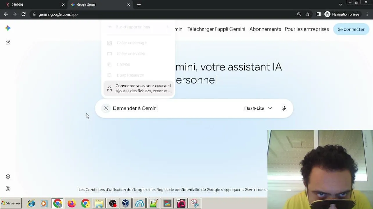Launch Internet Explorer from the taskbar
The height and width of the screenshot is (209, 373).
click(x=31, y=203)
